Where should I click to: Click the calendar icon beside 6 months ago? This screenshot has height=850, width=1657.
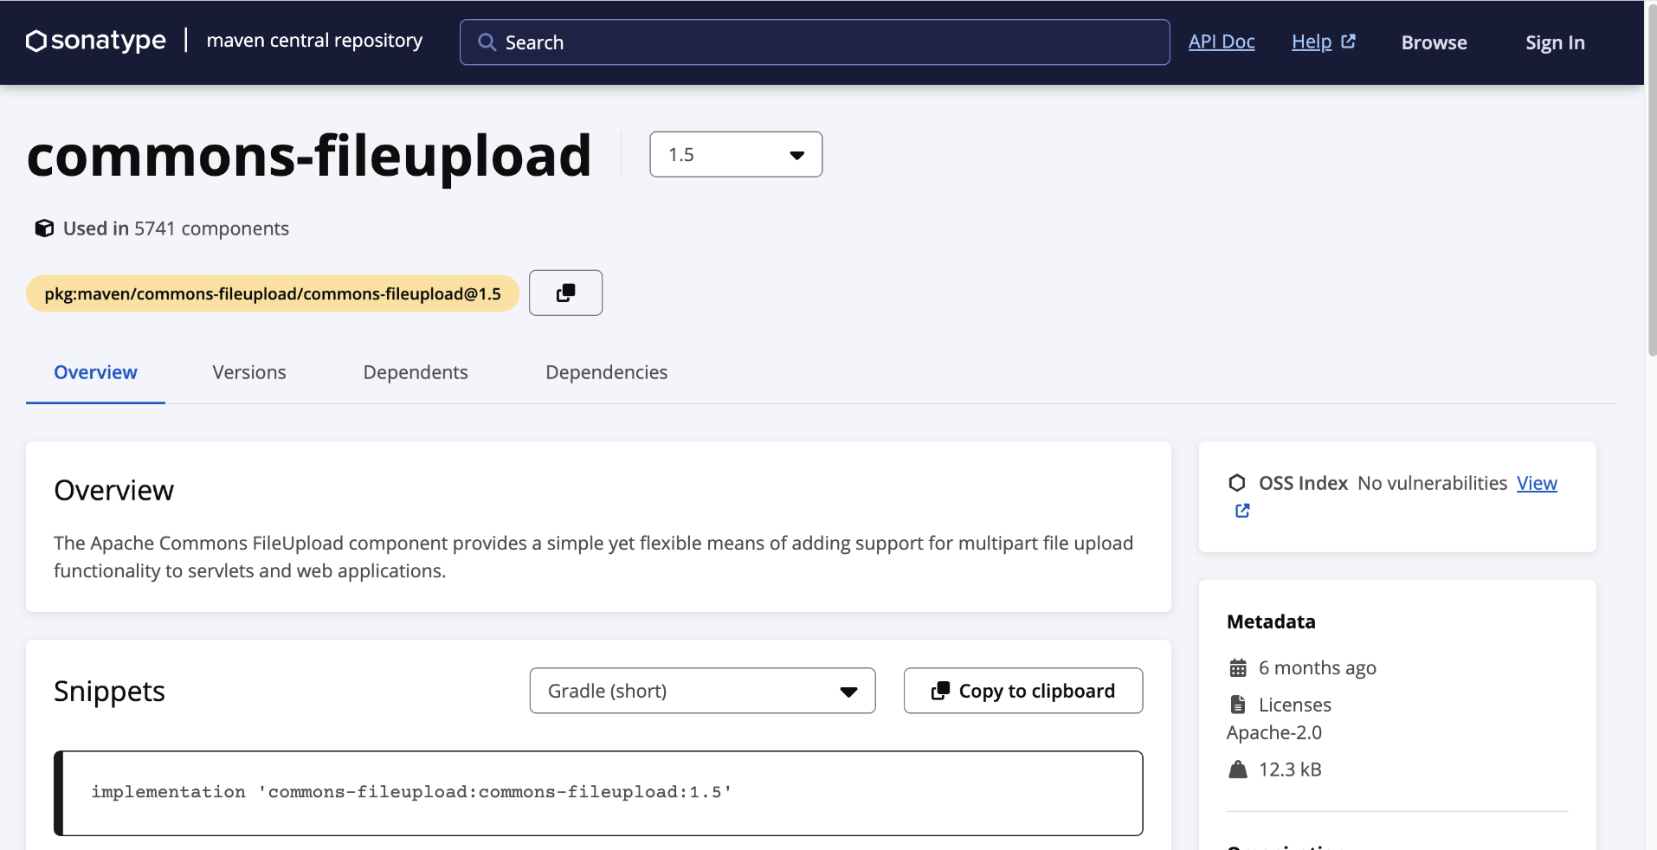click(x=1238, y=668)
